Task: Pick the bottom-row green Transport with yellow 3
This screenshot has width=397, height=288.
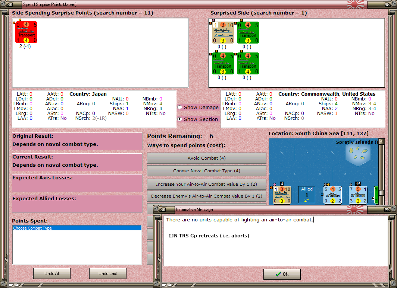Action: point(223,63)
